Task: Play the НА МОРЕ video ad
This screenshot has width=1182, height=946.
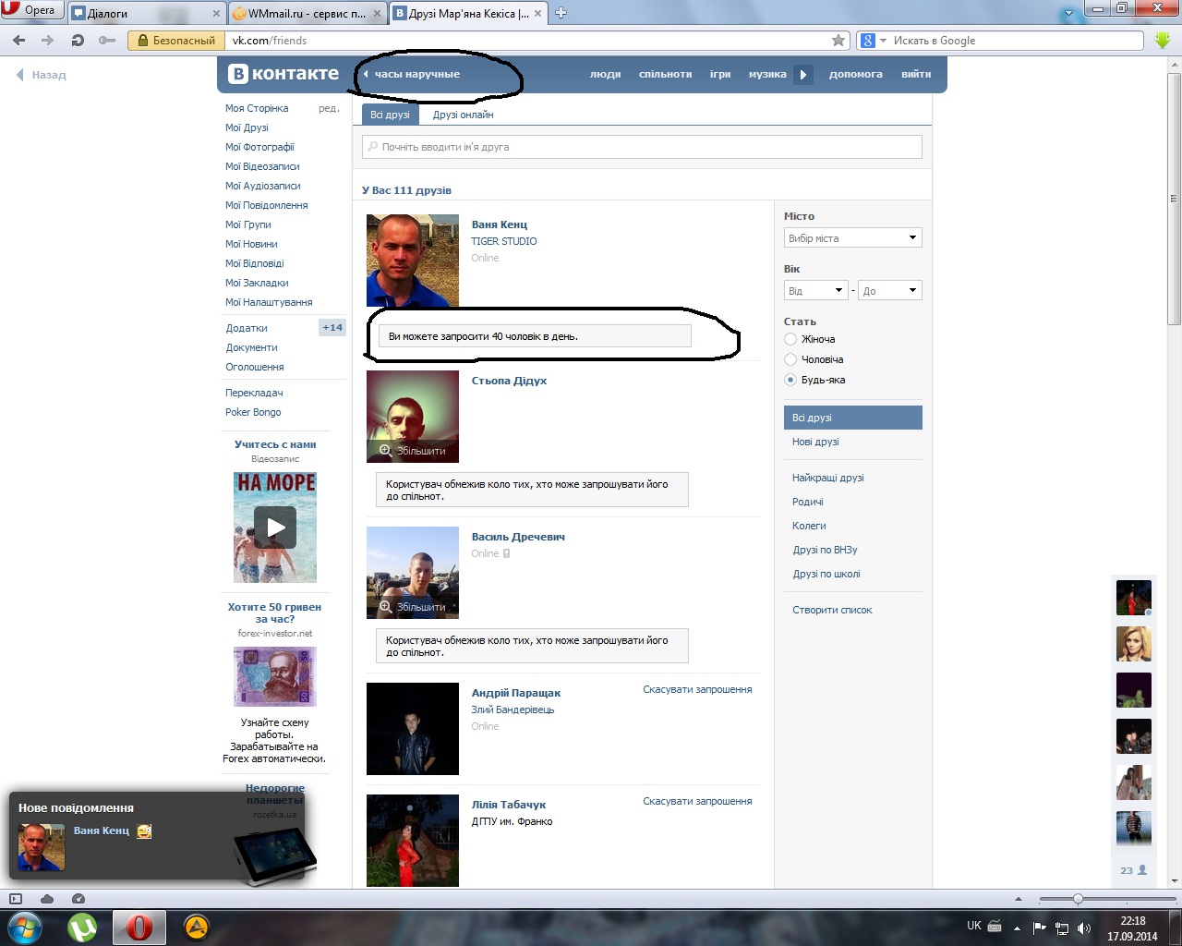Action: [275, 528]
